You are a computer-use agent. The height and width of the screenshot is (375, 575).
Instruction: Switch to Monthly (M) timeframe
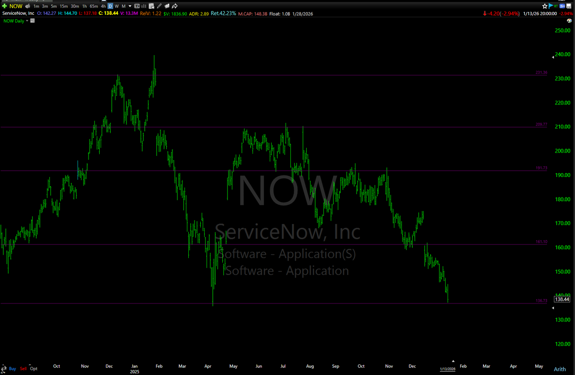point(124,6)
